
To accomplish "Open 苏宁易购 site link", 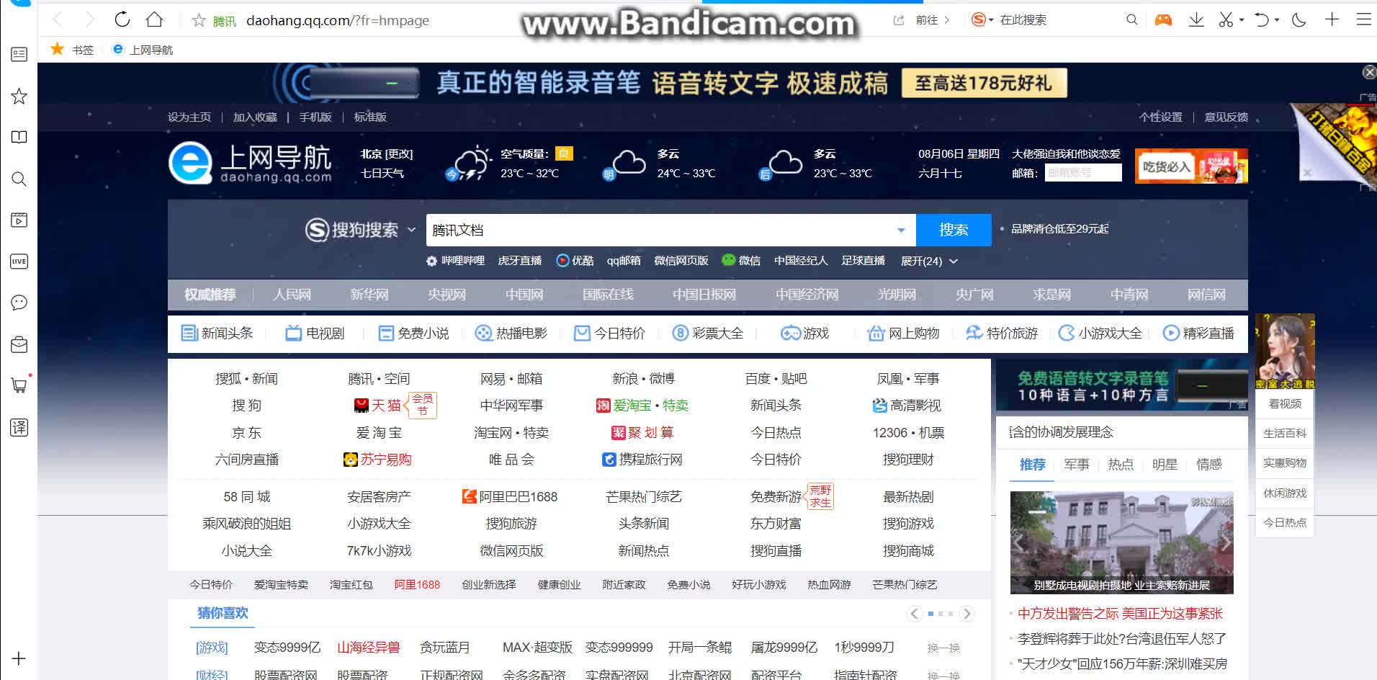I will coord(377,460).
